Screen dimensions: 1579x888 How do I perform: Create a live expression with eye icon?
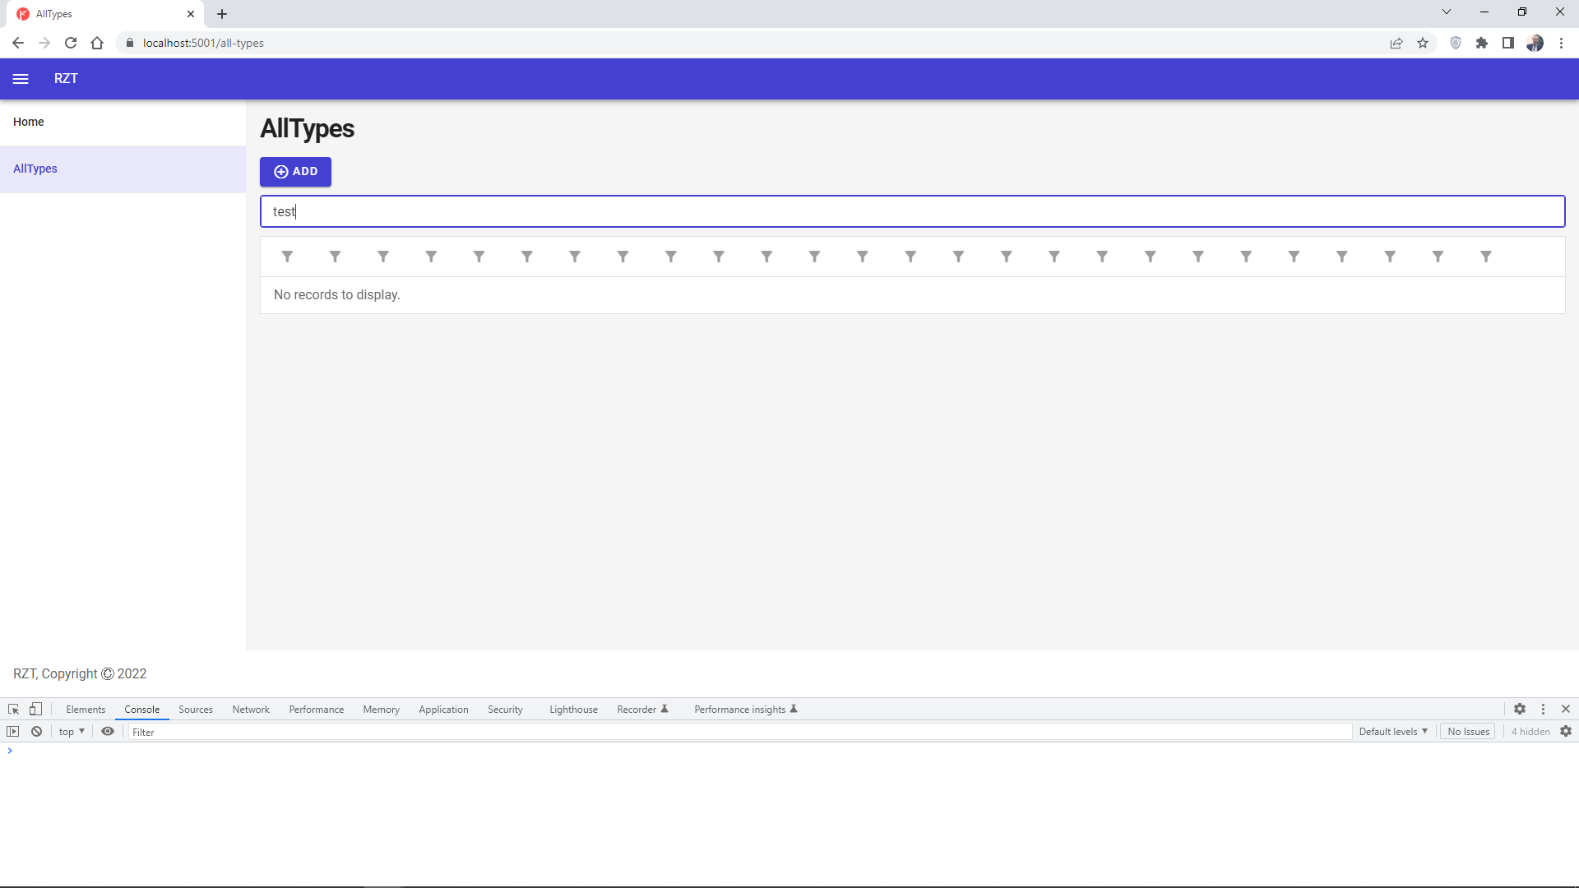[108, 732]
